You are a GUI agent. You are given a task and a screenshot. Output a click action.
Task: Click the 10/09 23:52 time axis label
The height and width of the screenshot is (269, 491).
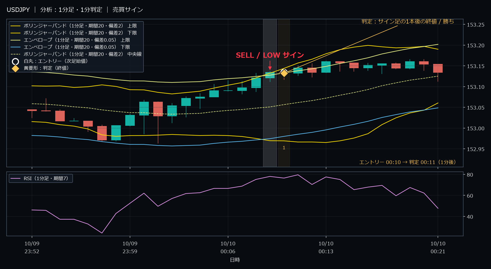[x=32, y=248]
